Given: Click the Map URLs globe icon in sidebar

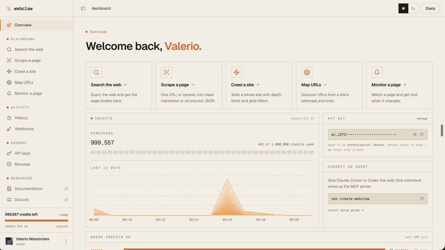Looking at the screenshot, I should (9, 82).
